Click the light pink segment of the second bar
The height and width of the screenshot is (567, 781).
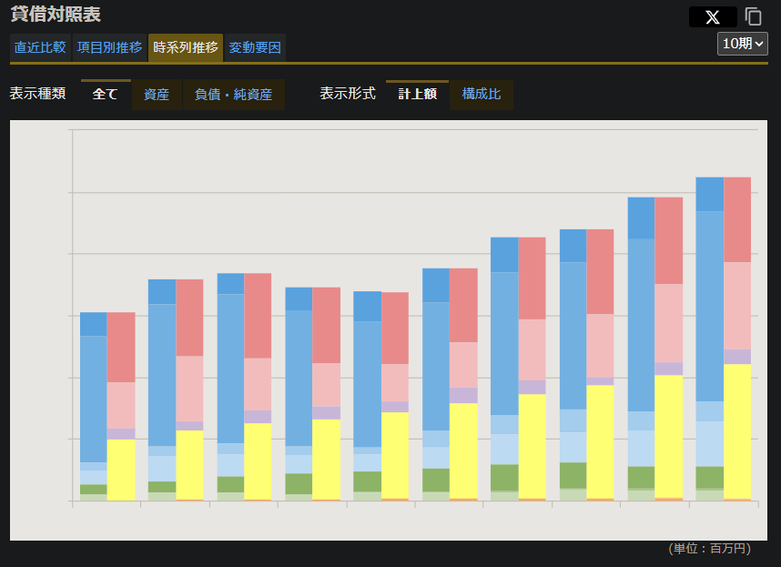189,389
